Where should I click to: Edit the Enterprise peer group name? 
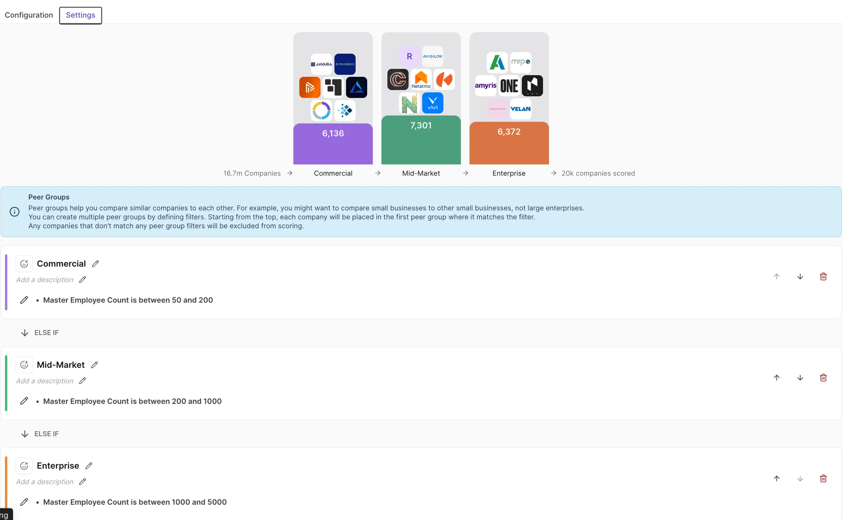(x=89, y=466)
